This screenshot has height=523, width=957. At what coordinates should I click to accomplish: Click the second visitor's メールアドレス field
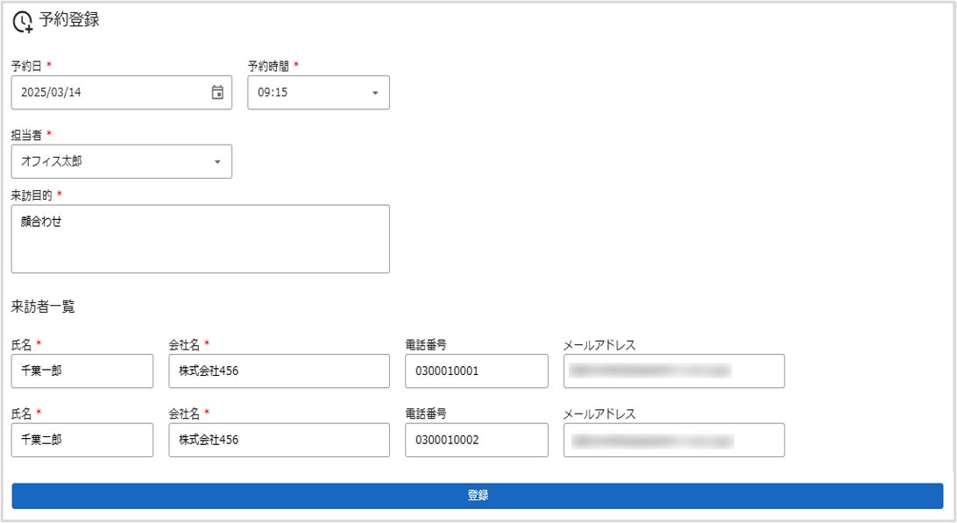(674, 440)
